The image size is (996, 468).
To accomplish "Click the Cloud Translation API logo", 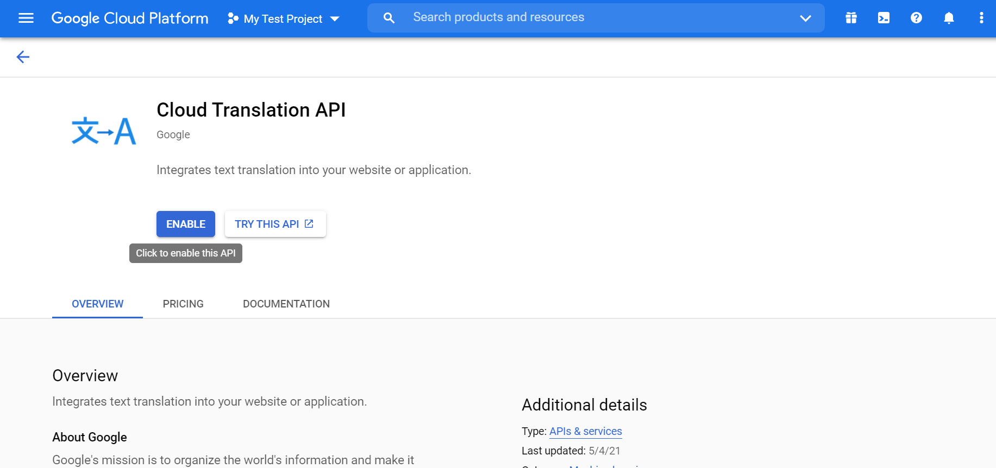I will pos(104,131).
